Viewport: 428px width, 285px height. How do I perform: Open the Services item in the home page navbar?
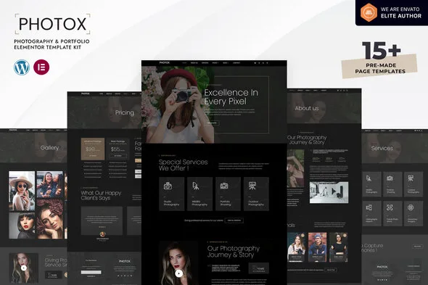tap(205, 63)
